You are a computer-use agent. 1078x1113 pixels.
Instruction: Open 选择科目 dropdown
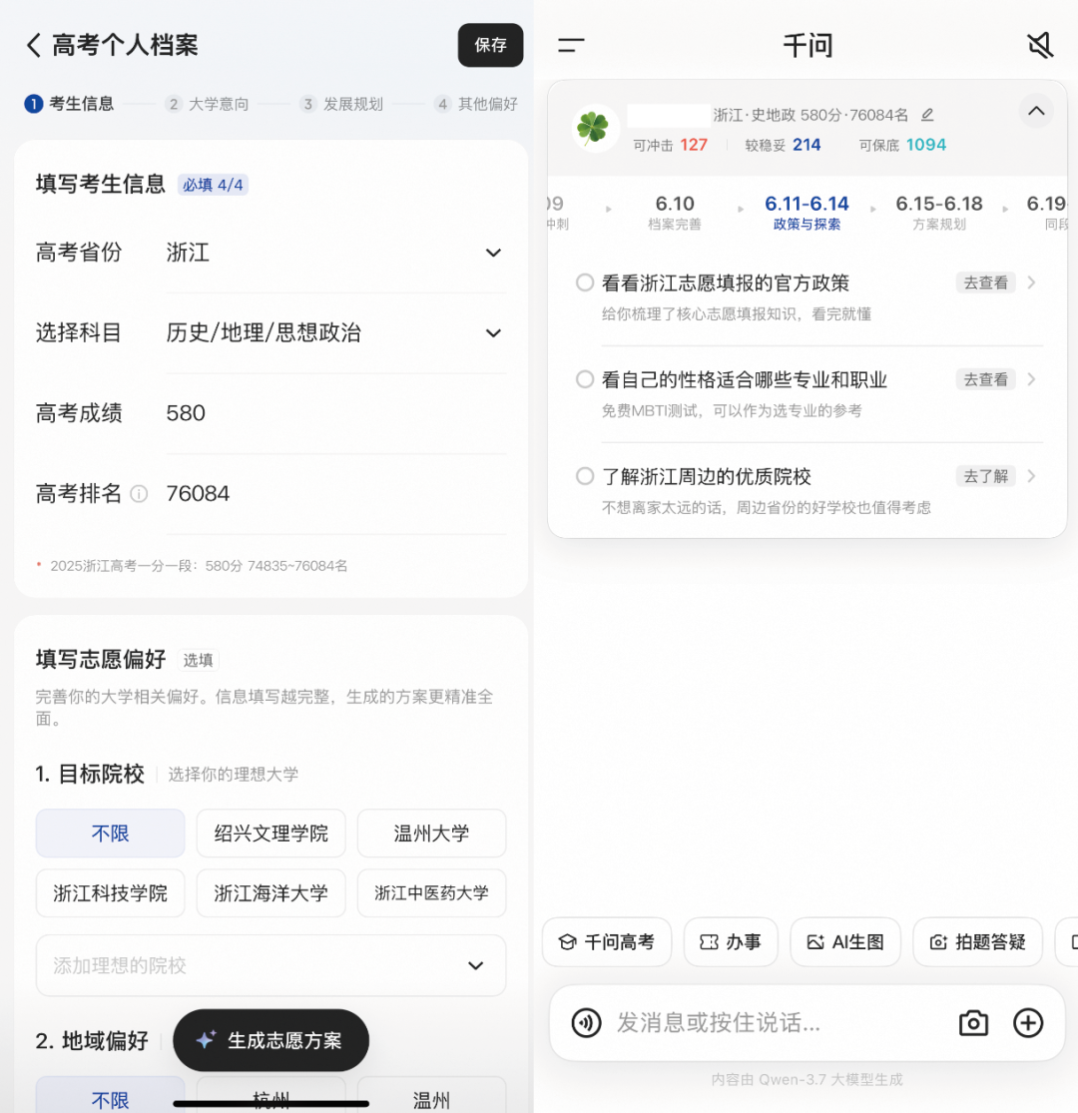(335, 333)
